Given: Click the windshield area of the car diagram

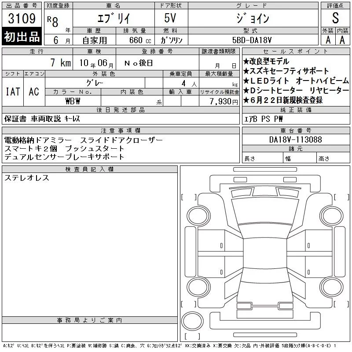Looking at the screenshot, I should click(265, 211).
